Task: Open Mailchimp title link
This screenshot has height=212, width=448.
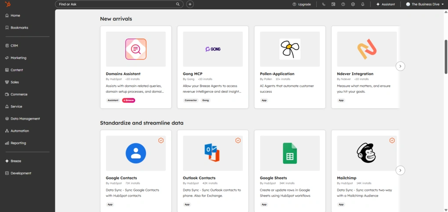Action: pos(347,178)
